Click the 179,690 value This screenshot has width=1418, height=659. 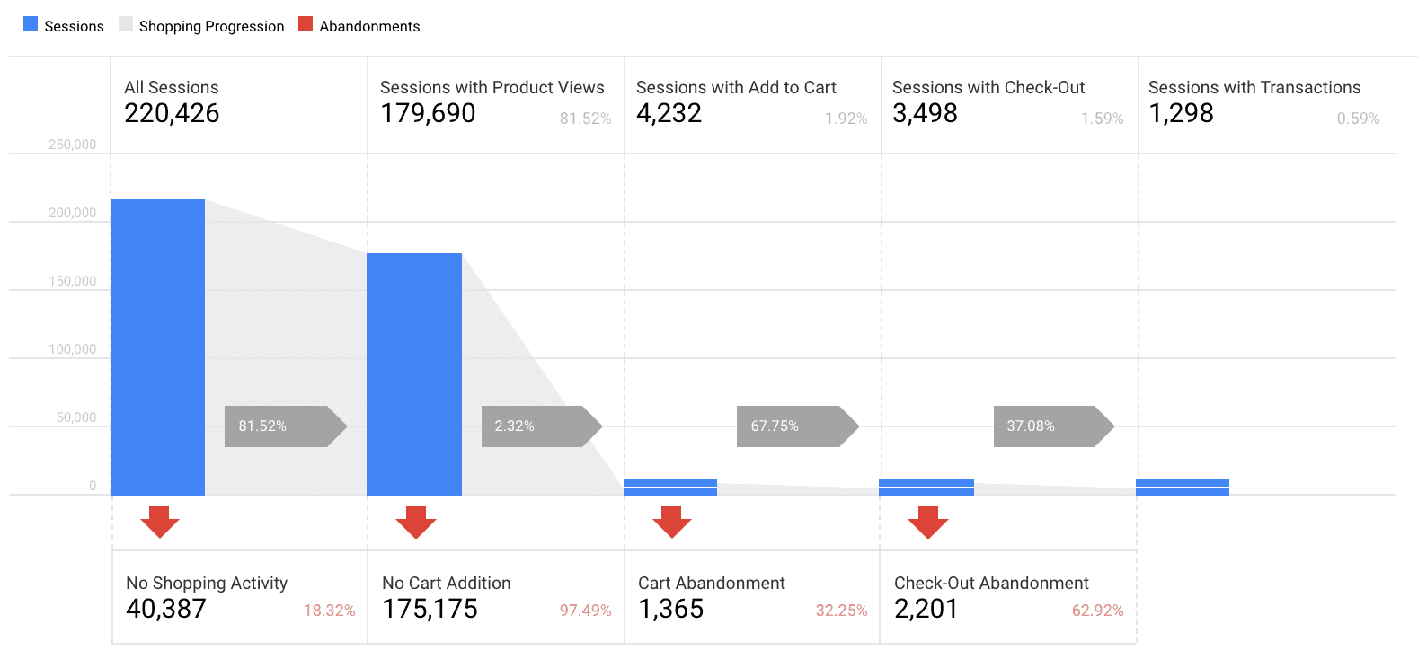coord(428,113)
